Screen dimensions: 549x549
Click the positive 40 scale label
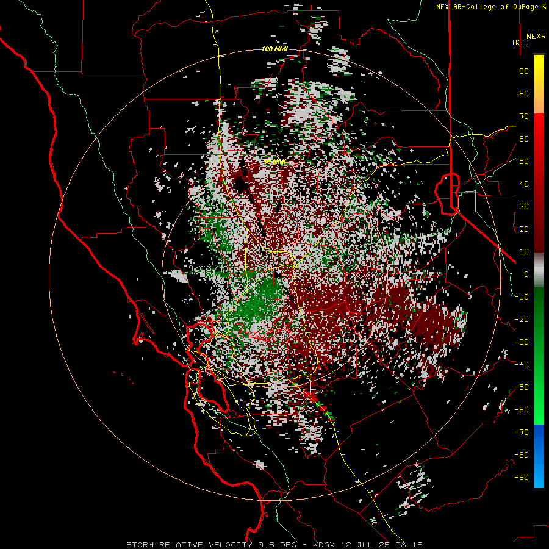tap(524, 184)
